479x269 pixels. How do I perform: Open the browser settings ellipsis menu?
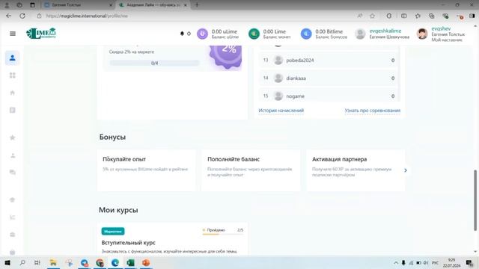tap(459, 16)
